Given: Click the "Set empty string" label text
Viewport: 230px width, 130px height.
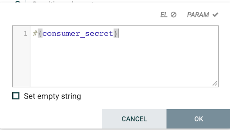Looking at the screenshot, I should (x=52, y=96).
